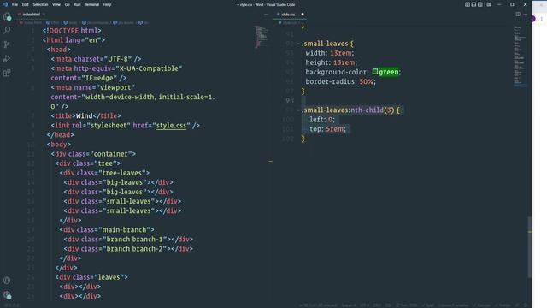Screen dimensions: 547x308
Task: Click the 'left: 0;' declaration
Action: pyautogui.click(x=322, y=120)
